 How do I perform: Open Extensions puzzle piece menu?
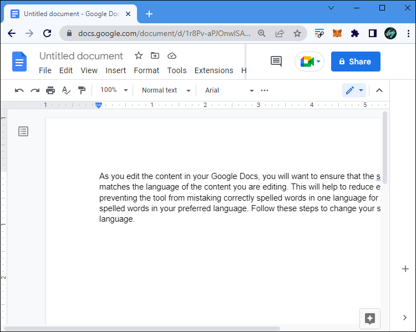point(355,33)
